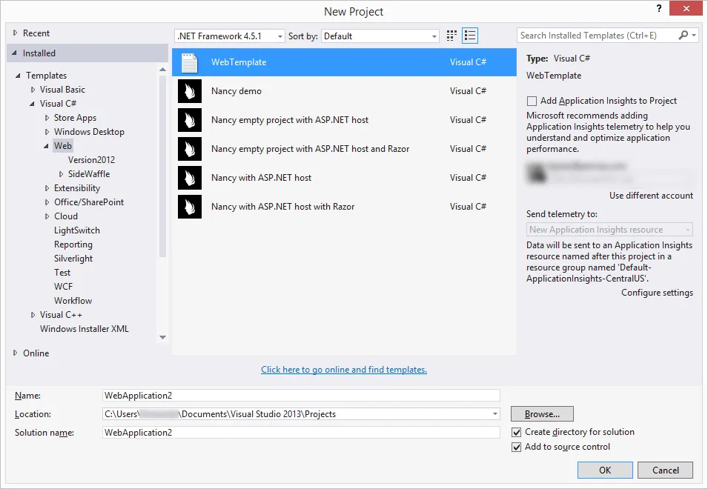Collapse the Templates tree node
The width and height of the screenshot is (708, 489).
pos(18,76)
